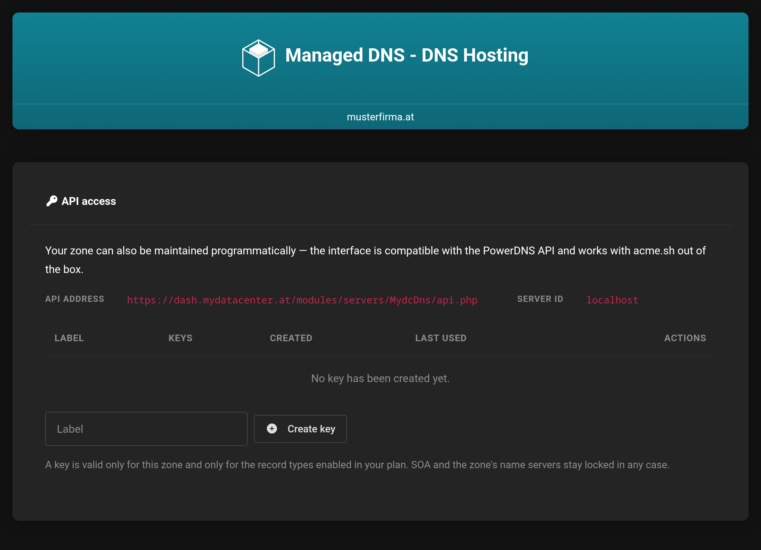Click the LAST USED column header
The width and height of the screenshot is (761, 550).
441,338
